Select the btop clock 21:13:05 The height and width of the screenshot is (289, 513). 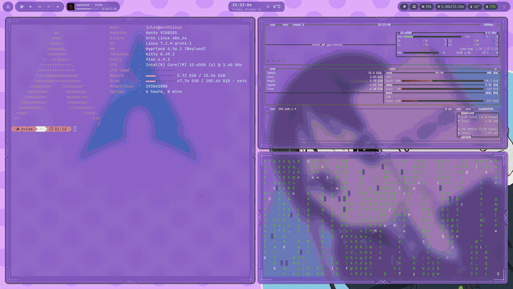point(384,25)
